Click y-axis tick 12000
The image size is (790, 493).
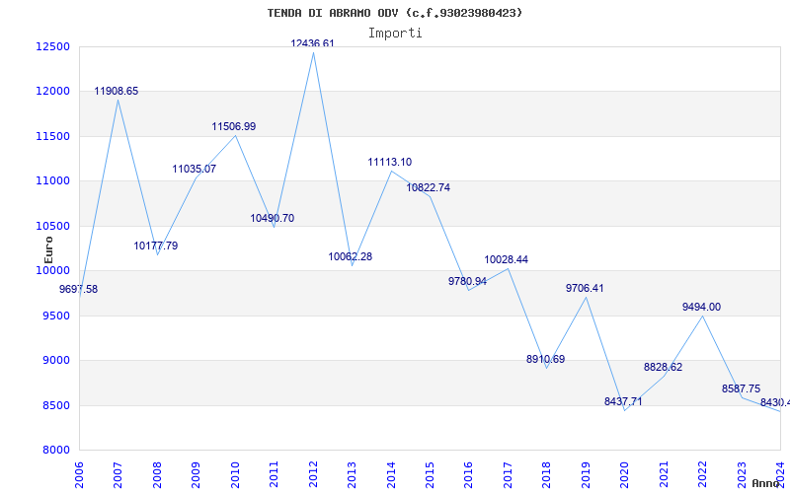point(52,92)
